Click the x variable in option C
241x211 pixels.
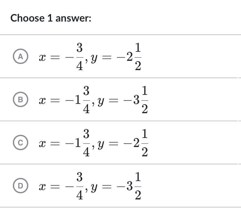(42, 144)
